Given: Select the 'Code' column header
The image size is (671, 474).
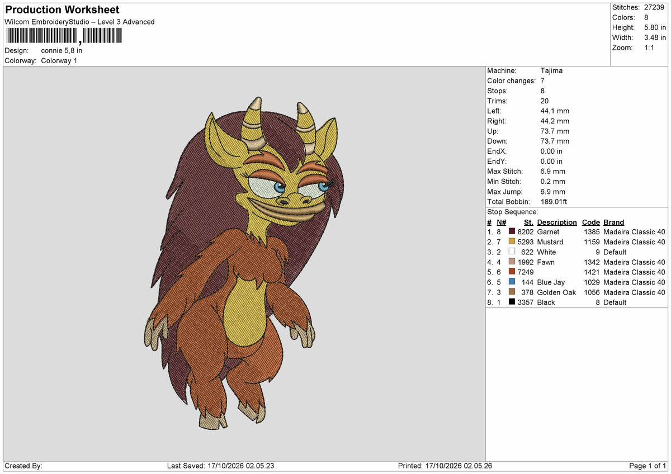Looking at the screenshot, I should coord(591,222).
